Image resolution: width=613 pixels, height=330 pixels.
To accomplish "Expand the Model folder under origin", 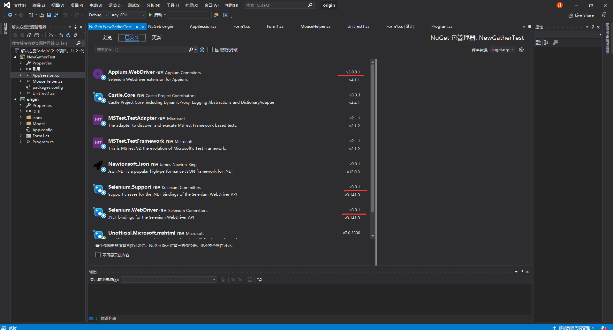I will click(x=20, y=124).
